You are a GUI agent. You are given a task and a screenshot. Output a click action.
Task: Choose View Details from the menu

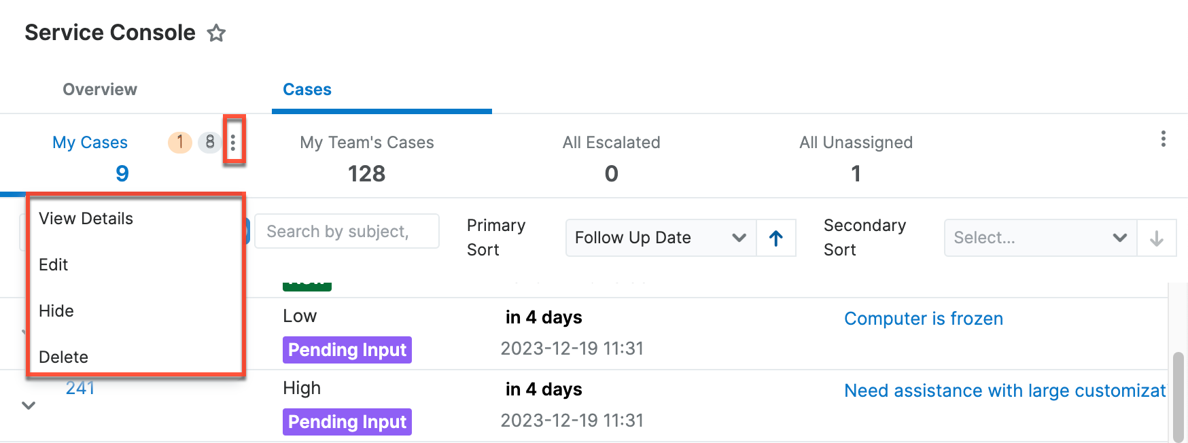[x=86, y=219]
